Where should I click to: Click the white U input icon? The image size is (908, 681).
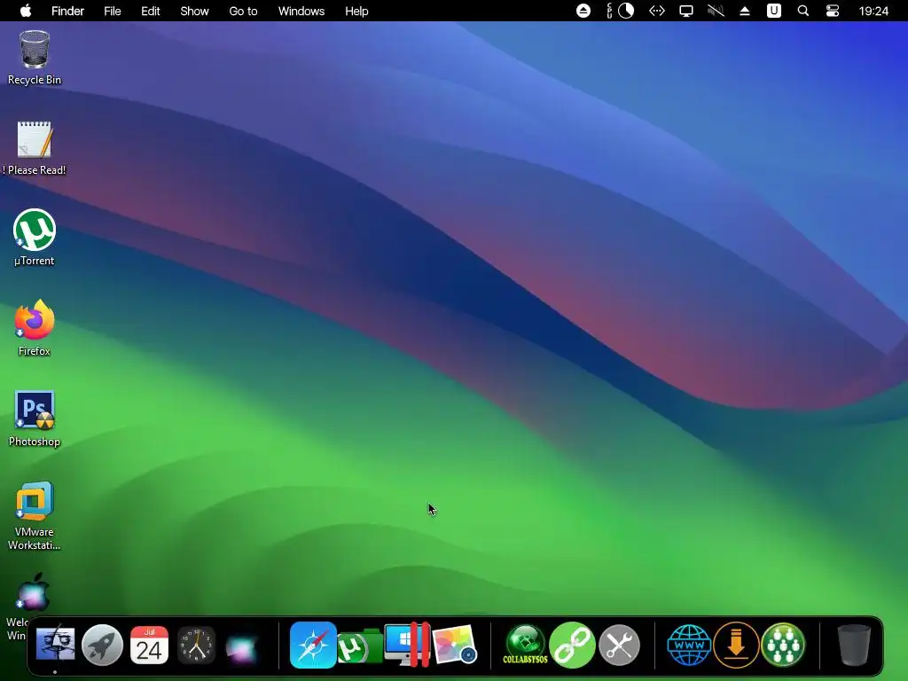[773, 11]
